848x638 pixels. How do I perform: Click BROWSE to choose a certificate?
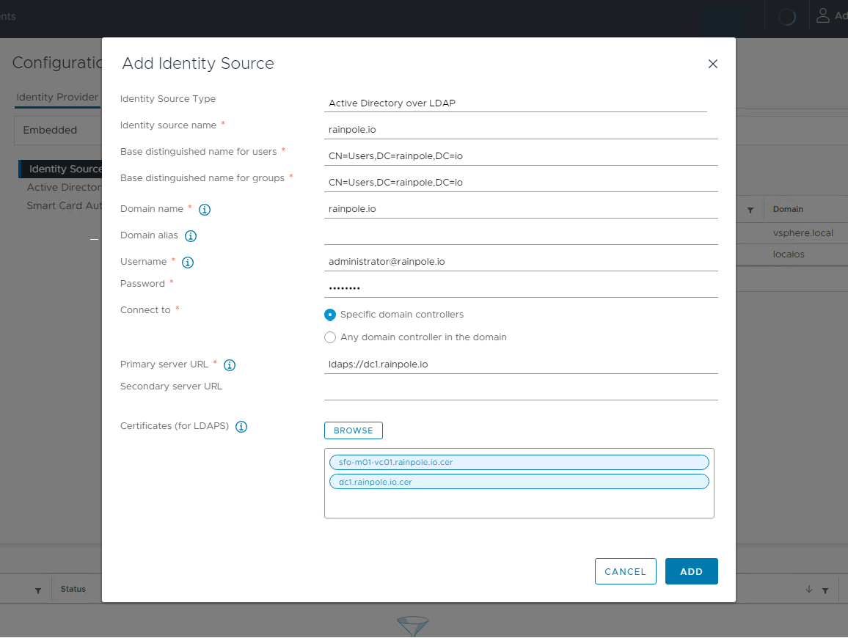(x=353, y=430)
